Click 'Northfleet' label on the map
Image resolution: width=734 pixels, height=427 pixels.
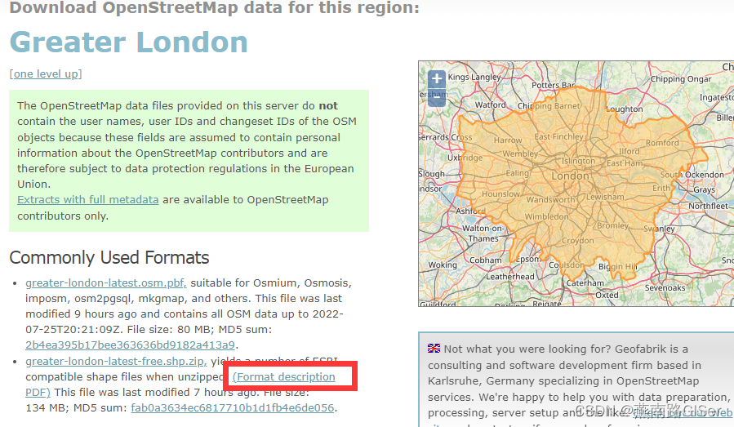708,206
